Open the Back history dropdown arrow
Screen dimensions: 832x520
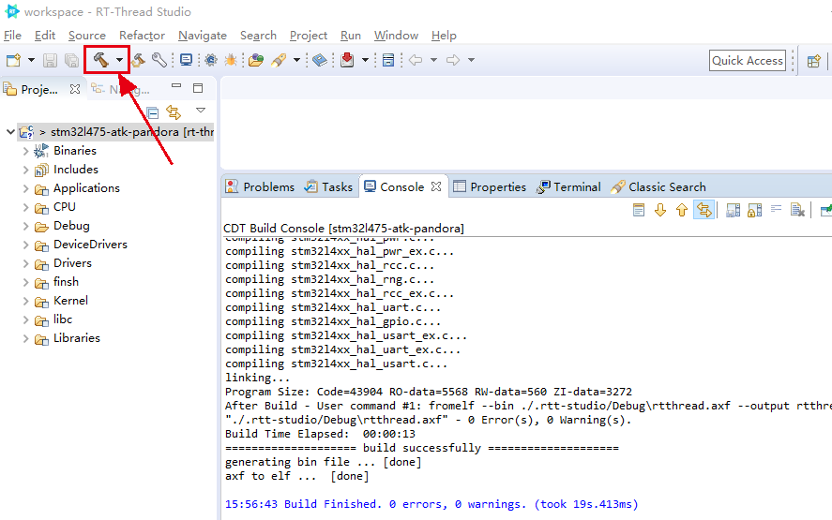[x=433, y=60]
